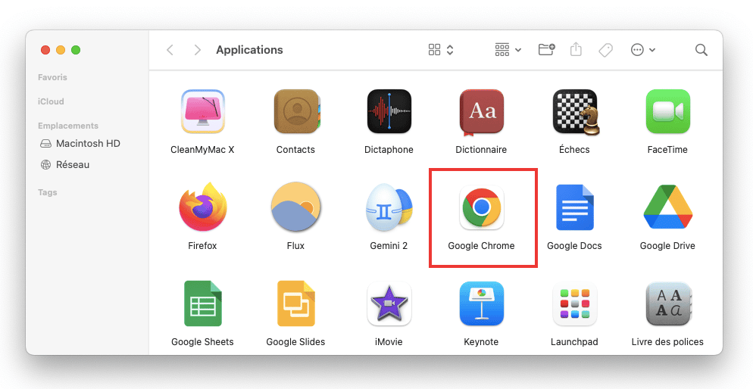Create a new folder from the toolbar
Screen dimensions: 753x389
(546, 49)
